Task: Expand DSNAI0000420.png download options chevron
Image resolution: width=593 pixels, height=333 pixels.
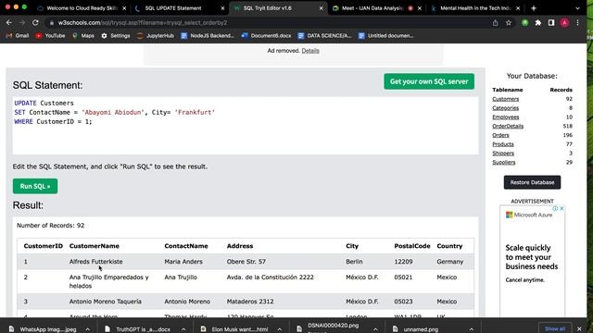Action: 375,329
